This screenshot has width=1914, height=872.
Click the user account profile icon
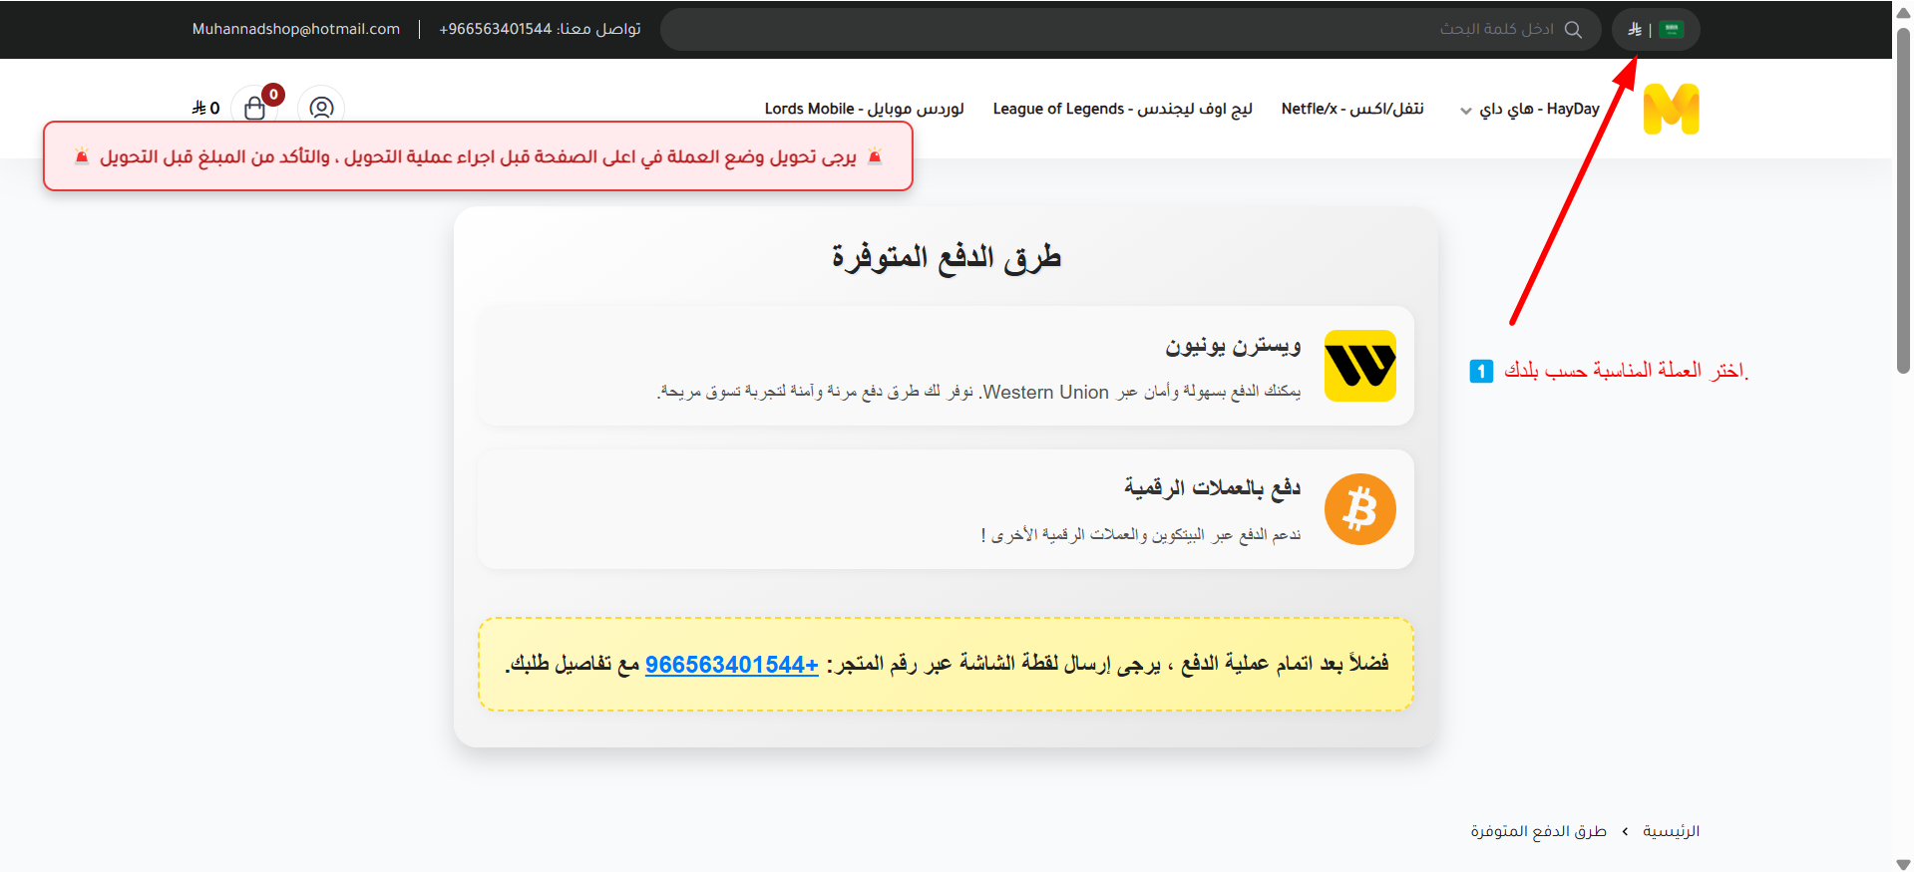pyautogui.click(x=321, y=108)
